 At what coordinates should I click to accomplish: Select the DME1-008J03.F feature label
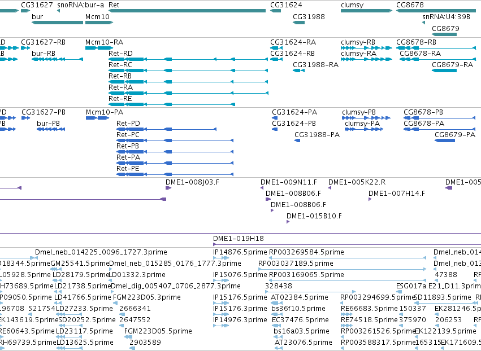coord(192,182)
